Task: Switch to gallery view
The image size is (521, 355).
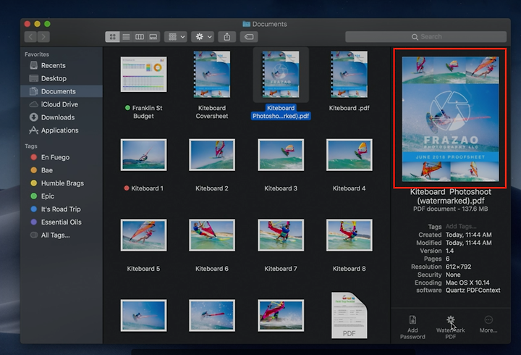Action: pos(153,37)
